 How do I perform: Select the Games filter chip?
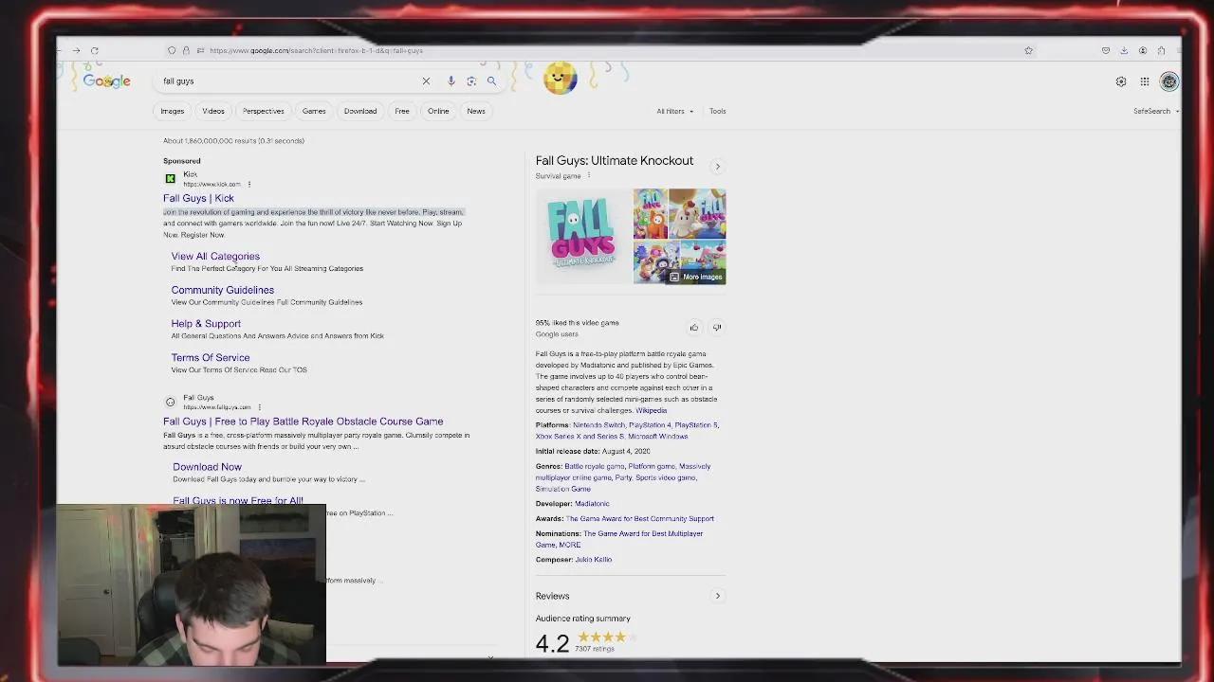coord(314,111)
